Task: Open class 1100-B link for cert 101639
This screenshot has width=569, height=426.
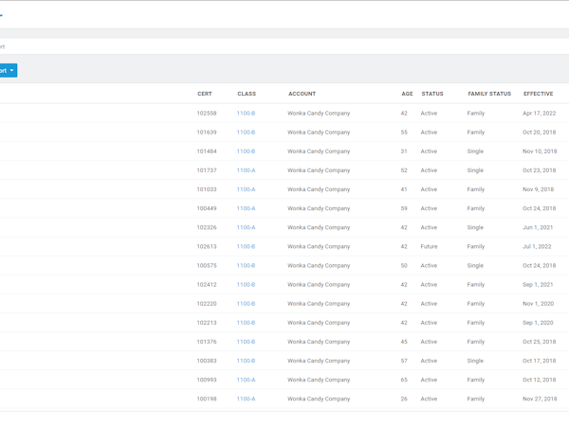Action: 246,133
